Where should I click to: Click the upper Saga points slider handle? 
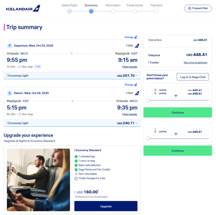[x=148, y=100]
